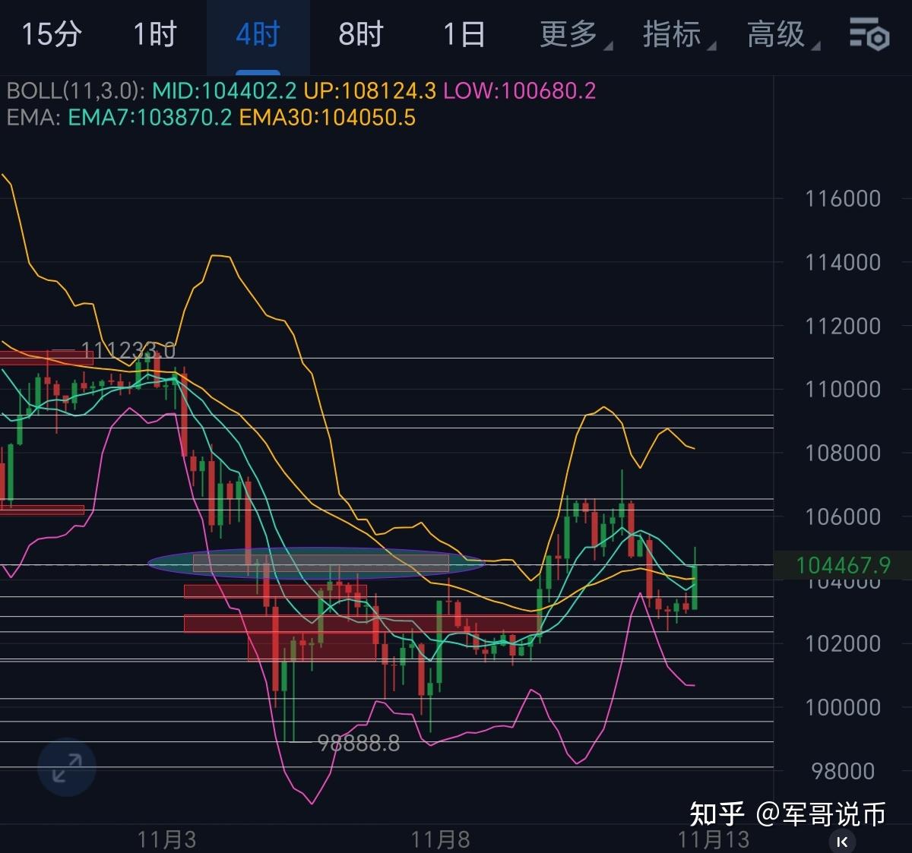
Task: Click the 111233.0 resistance level label
Action: [129, 351]
